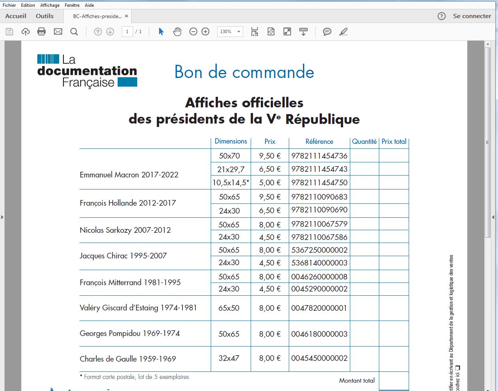Image resolution: width=498 pixels, height=391 pixels.
Task: Activate the selection arrow tool
Action: coord(161,32)
